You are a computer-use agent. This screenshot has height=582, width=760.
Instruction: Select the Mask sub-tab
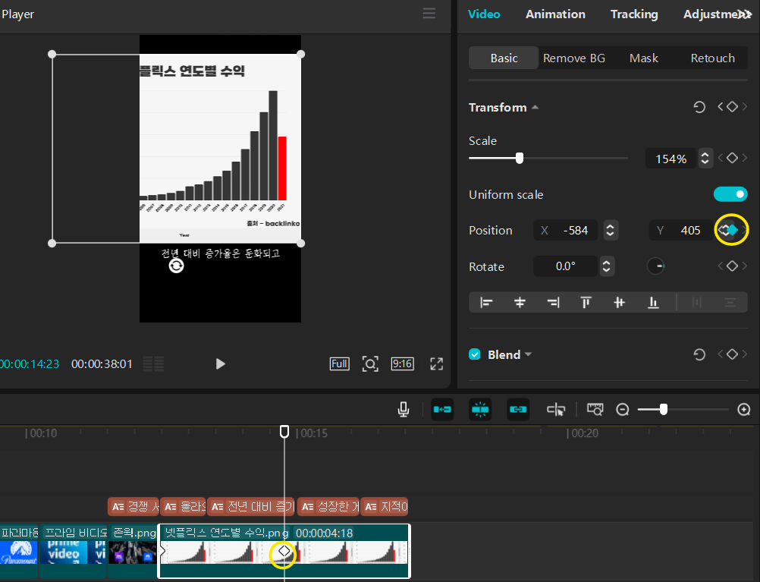click(x=644, y=58)
